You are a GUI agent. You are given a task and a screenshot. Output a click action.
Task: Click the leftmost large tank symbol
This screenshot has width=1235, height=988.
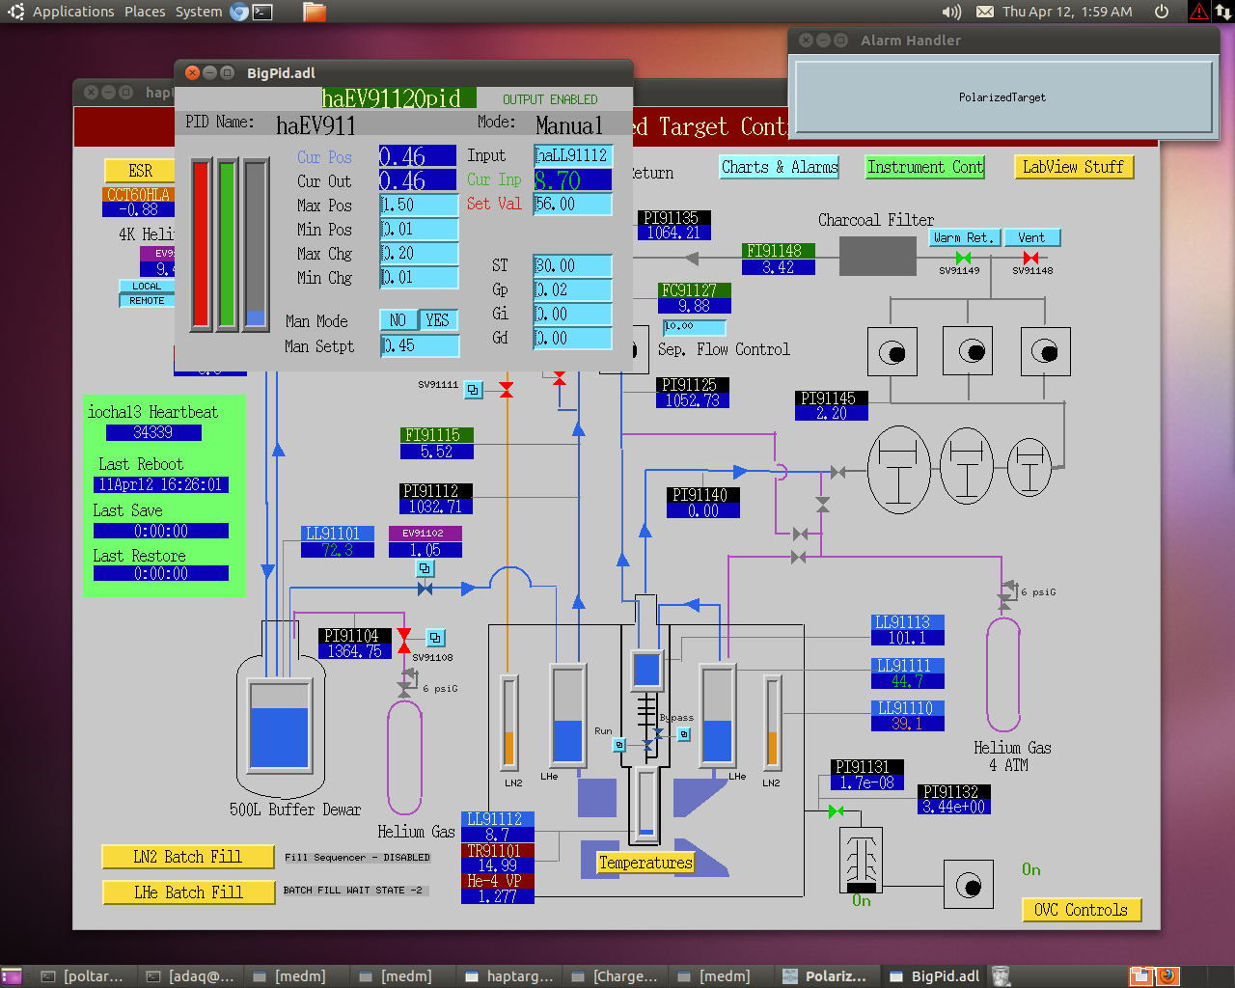click(x=899, y=470)
